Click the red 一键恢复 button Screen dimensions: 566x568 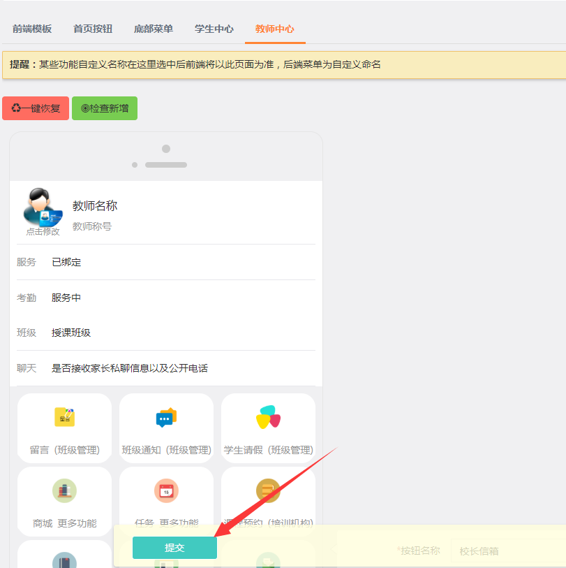pos(36,108)
